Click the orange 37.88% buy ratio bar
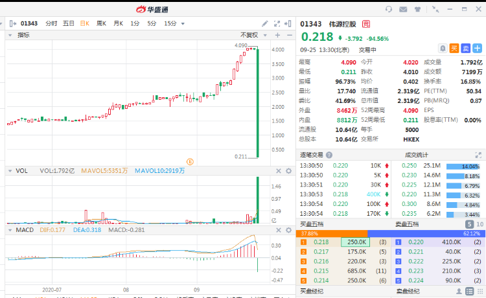 332,233
